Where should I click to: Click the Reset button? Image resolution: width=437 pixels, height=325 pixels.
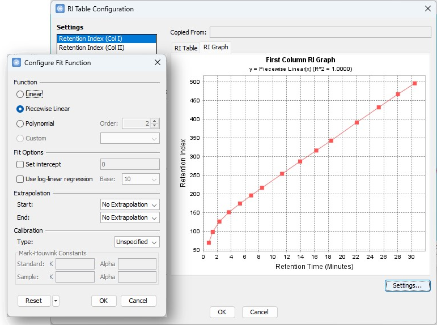pos(33,301)
